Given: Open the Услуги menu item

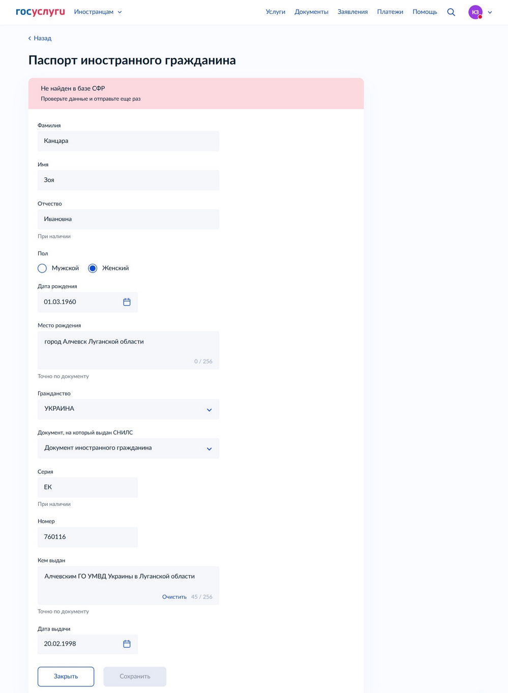Looking at the screenshot, I should (x=276, y=12).
